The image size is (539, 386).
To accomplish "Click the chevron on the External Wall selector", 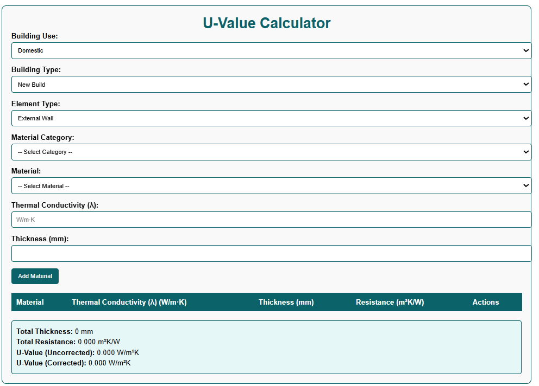I will [x=525, y=118].
